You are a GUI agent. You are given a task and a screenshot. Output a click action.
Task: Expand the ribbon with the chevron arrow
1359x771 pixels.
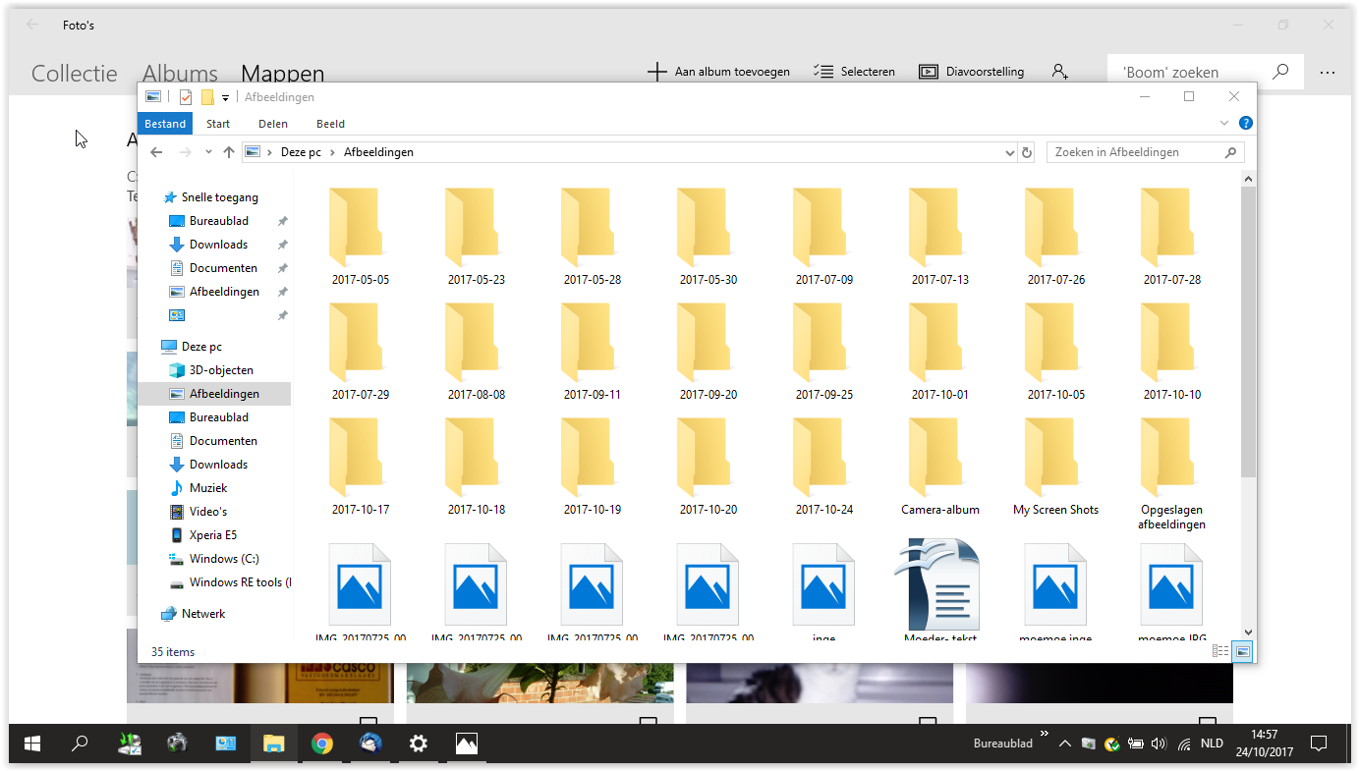(x=1224, y=124)
